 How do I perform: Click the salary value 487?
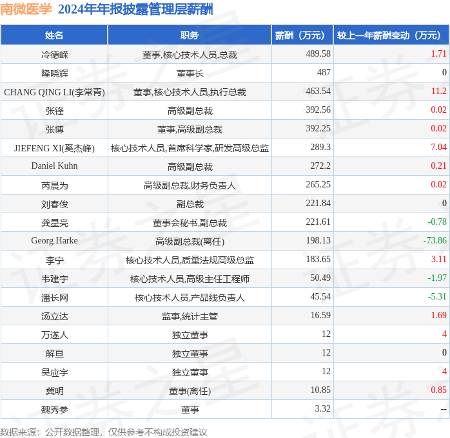pos(324,72)
